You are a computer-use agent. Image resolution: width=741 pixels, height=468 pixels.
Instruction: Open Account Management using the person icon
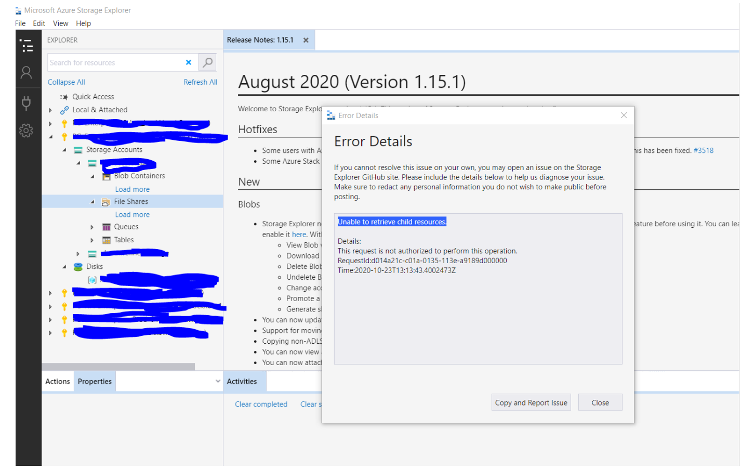click(27, 72)
